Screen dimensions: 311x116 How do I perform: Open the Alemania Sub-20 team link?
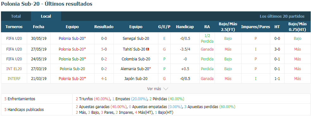135,69
